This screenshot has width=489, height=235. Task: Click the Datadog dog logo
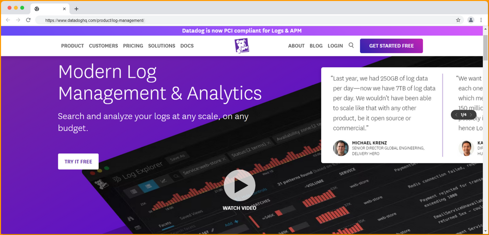pos(241,46)
